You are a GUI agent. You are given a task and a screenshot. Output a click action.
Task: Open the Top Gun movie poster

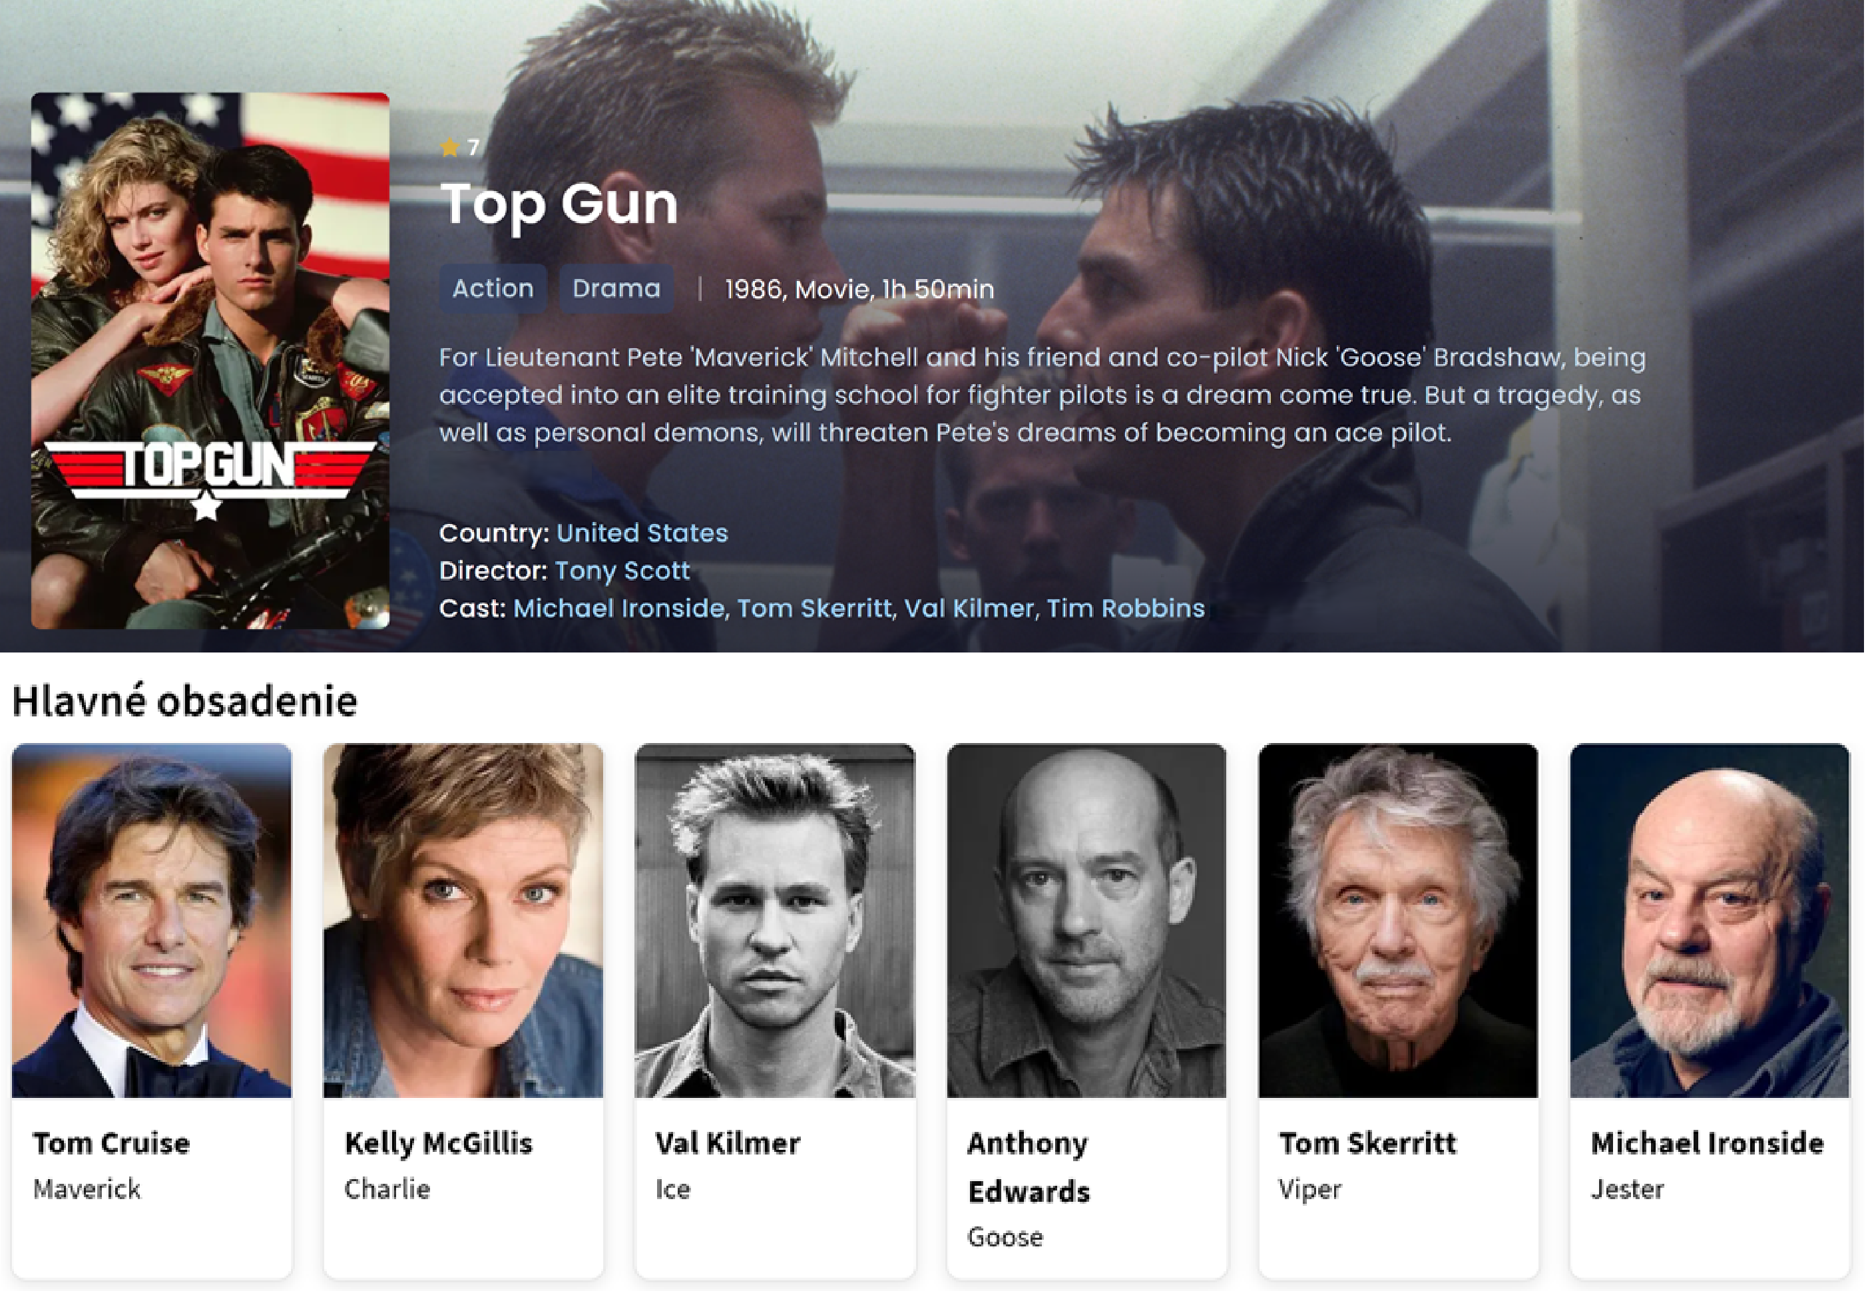tap(210, 361)
